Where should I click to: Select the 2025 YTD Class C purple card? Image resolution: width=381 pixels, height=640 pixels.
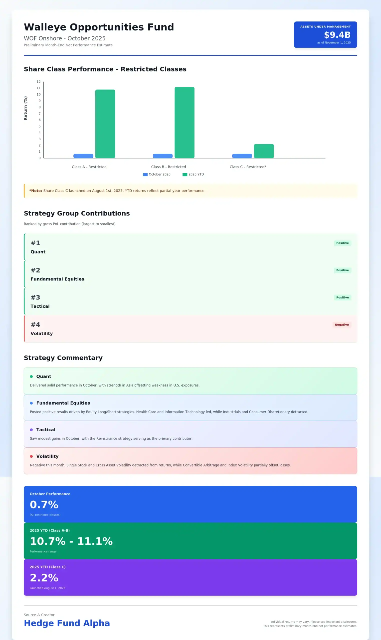pyautogui.click(x=190, y=577)
